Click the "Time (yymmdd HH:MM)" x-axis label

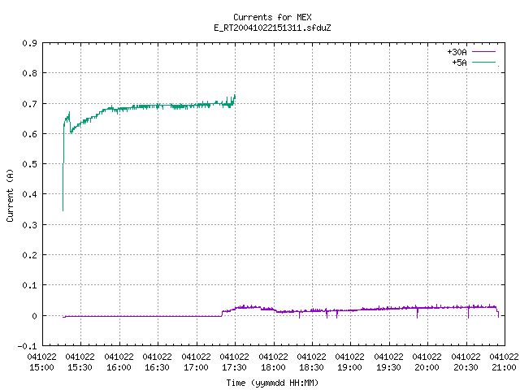272,383
